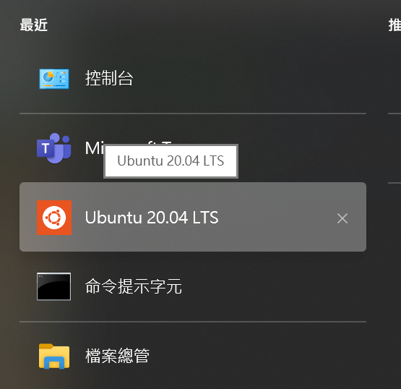The image size is (401, 389).
Task: Click empty area right of 控制台 label
Action: [248, 79]
